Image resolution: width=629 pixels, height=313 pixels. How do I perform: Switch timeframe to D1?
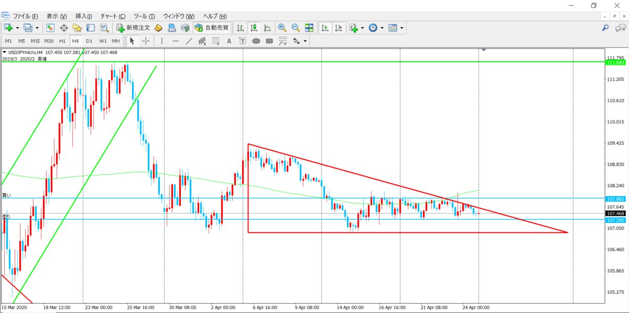[x=89, y=41]
